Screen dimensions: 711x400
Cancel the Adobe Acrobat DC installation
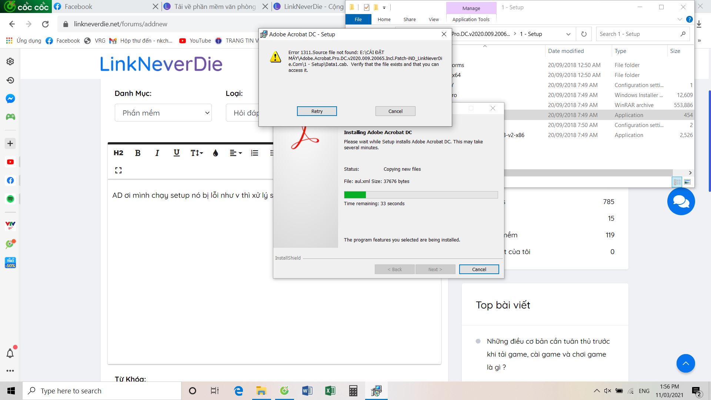[479, 269]
